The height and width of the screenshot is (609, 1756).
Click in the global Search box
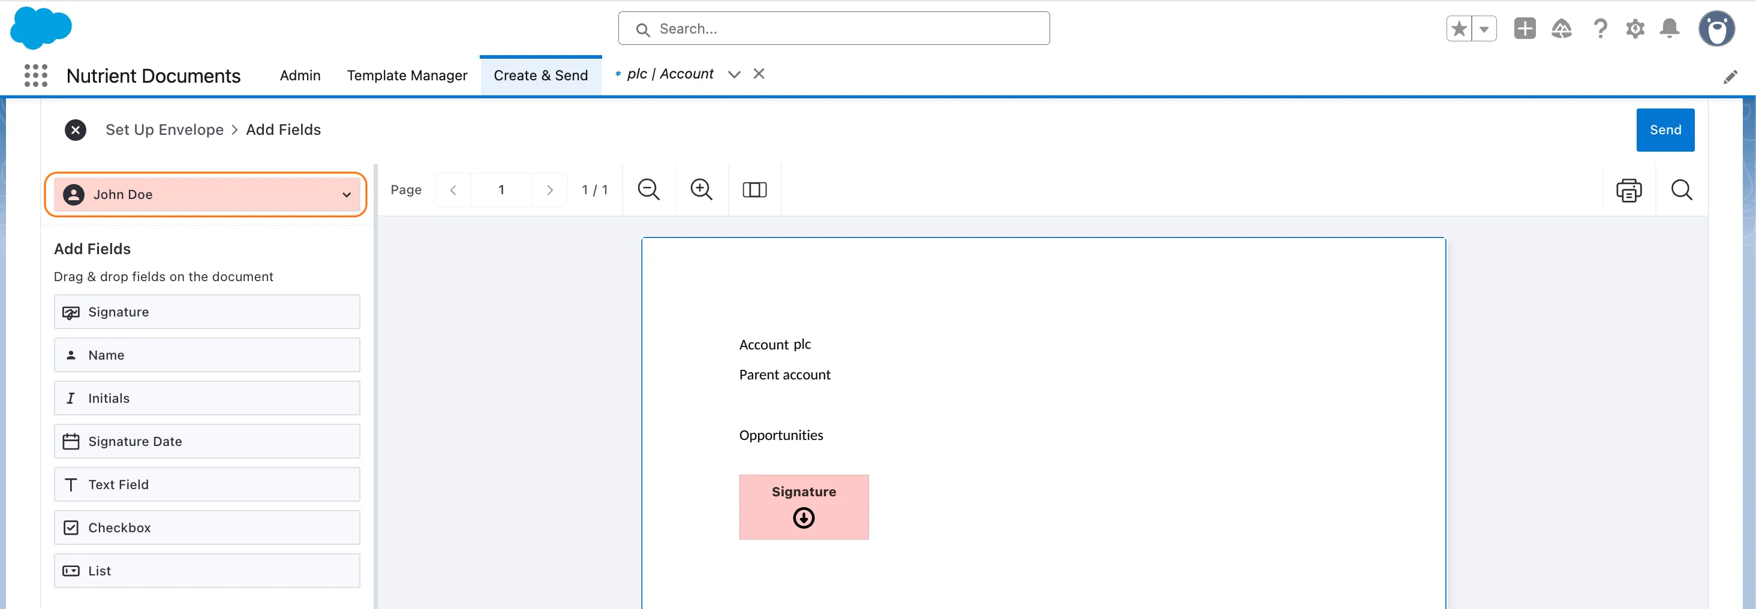click(834, 29)
